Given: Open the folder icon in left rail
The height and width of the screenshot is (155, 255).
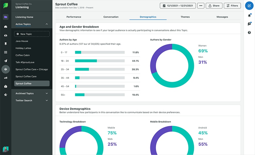Looking at the screenshot, I should point(6,17).
